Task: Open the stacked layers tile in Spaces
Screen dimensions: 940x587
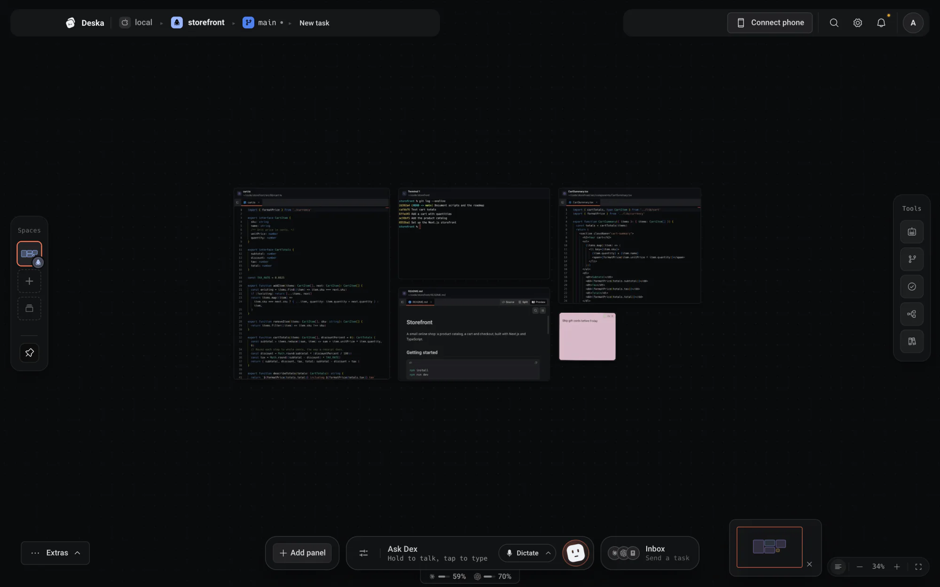Action: 29,309
